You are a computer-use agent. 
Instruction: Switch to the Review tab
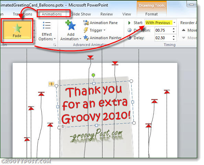[107, 14]
